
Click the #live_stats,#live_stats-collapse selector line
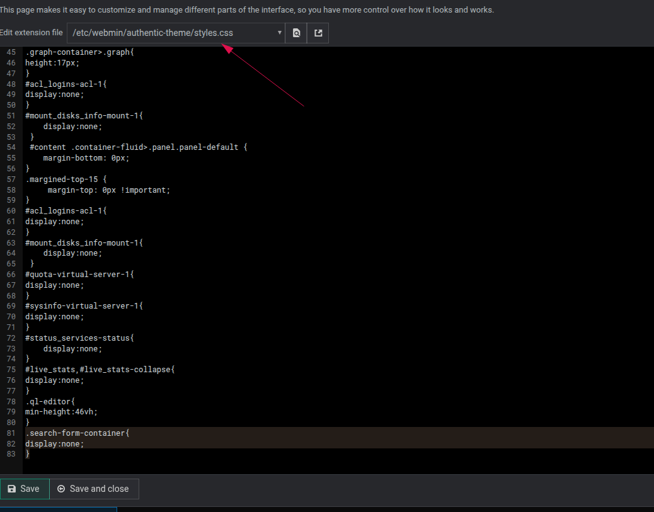[x=100, y=370]
